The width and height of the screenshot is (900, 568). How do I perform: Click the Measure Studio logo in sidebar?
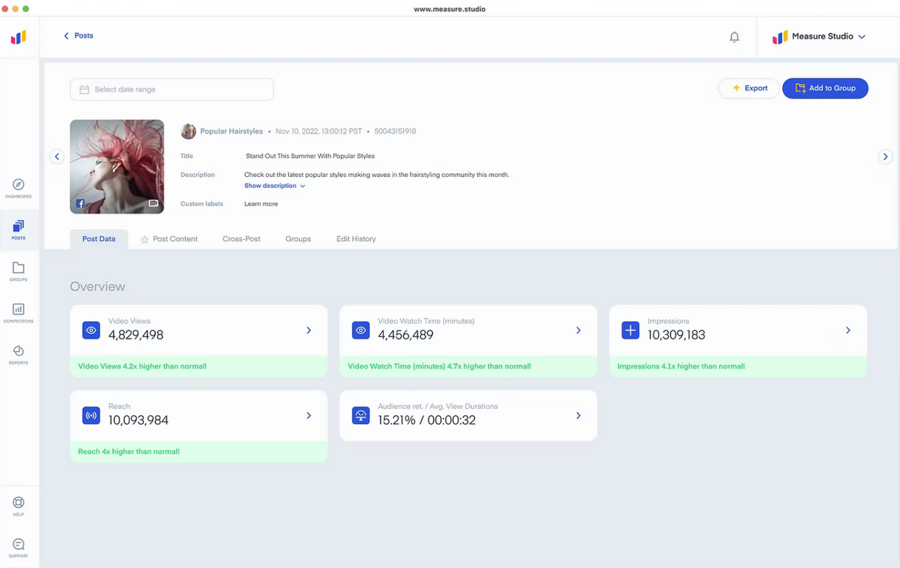(19, 37)
